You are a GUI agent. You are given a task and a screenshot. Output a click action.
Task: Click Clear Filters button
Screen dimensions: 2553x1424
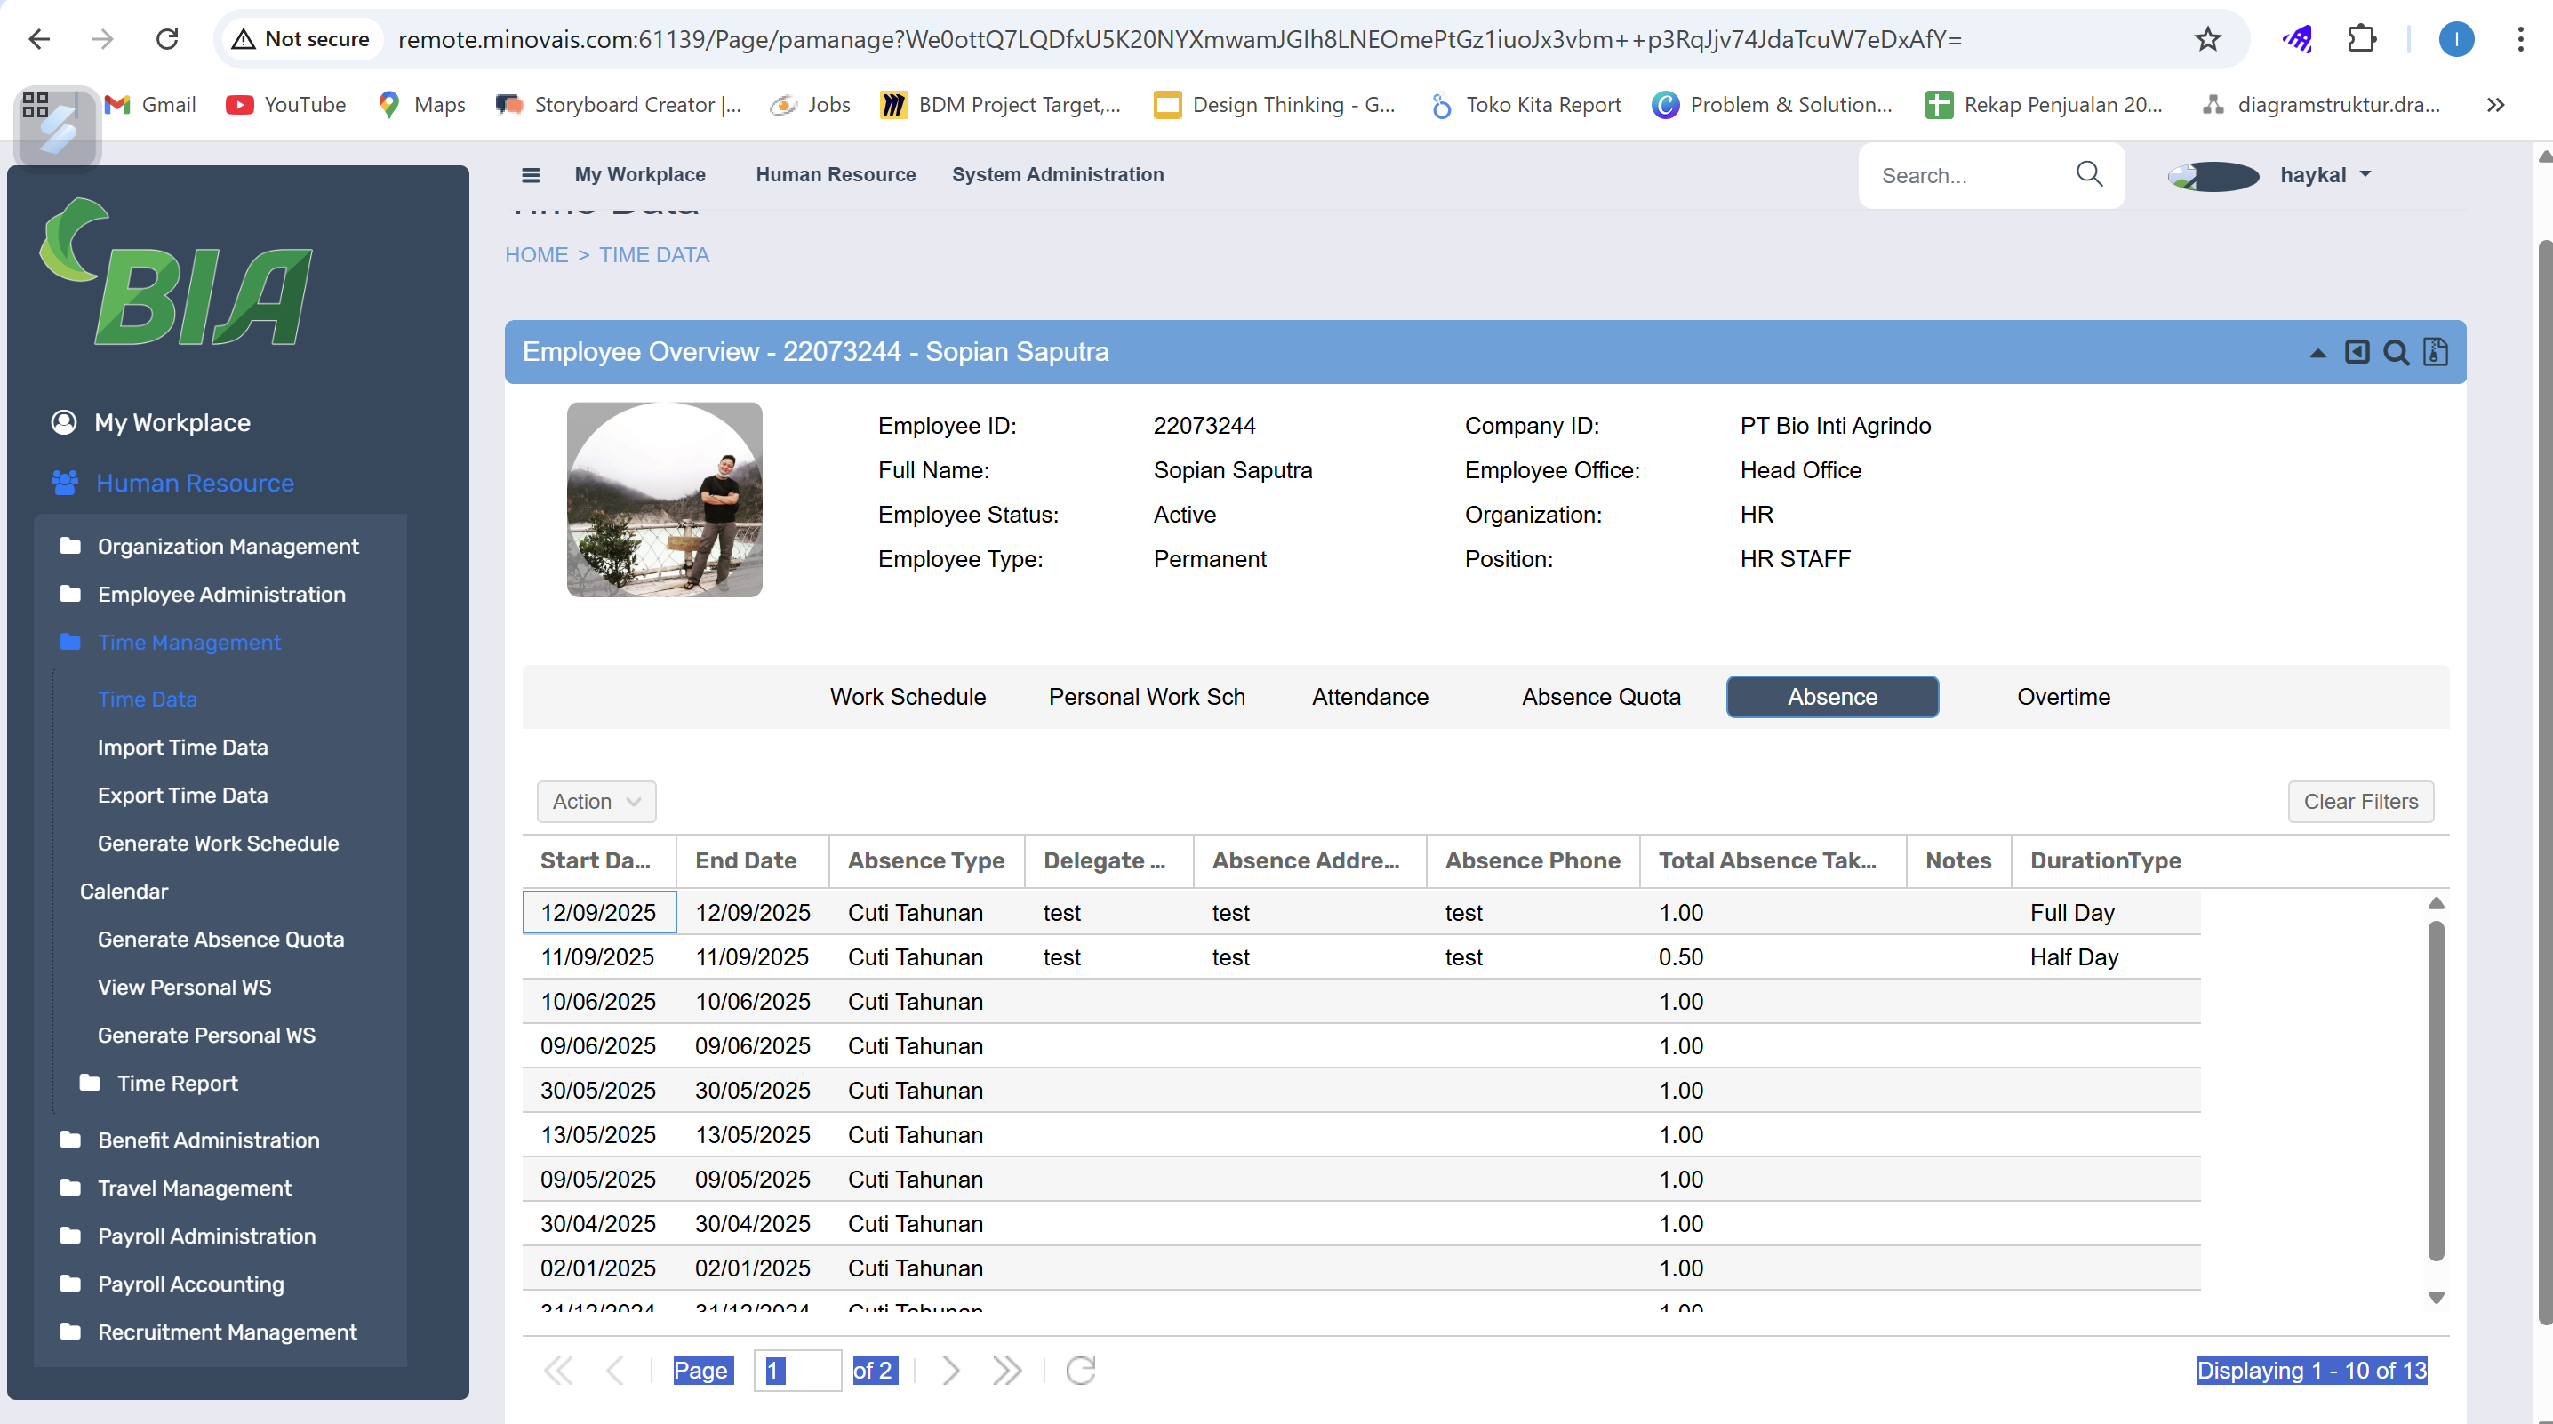pos(2360,802)
